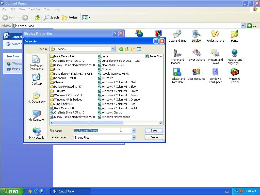Open Help menu
260x195 pixels.
tap(57, 9)
